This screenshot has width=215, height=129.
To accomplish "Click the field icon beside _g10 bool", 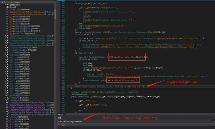I will click(x=7, y=119).
